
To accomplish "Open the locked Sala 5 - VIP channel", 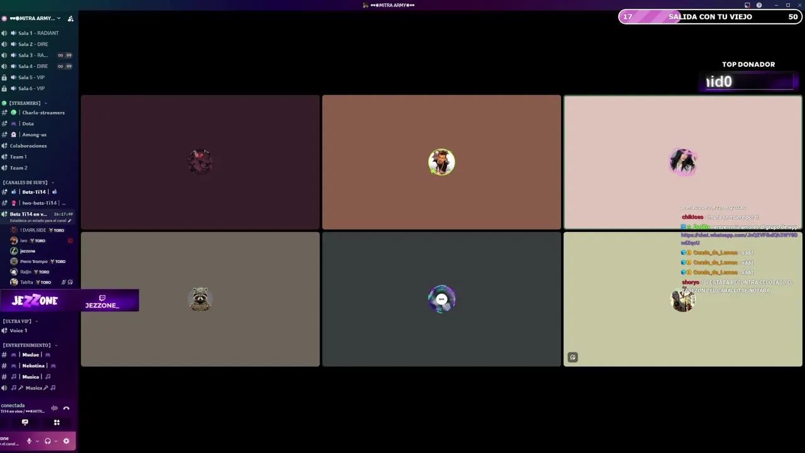I will click(38, 77).
